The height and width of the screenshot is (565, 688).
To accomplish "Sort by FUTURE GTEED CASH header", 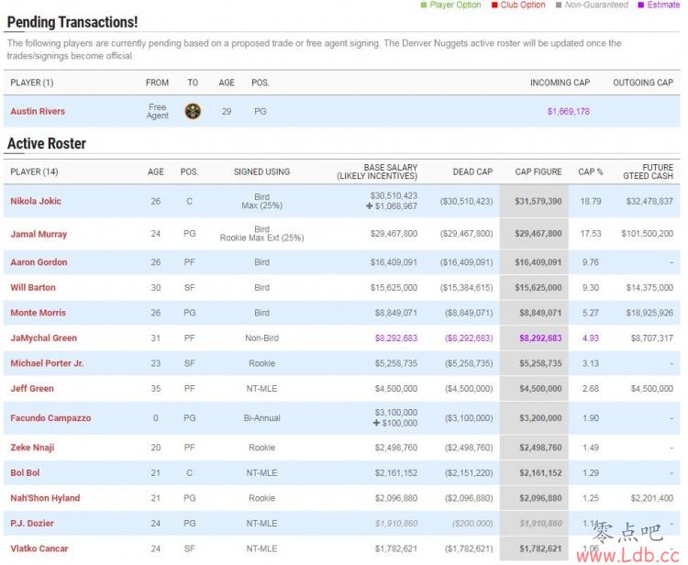I will point(648,172).
